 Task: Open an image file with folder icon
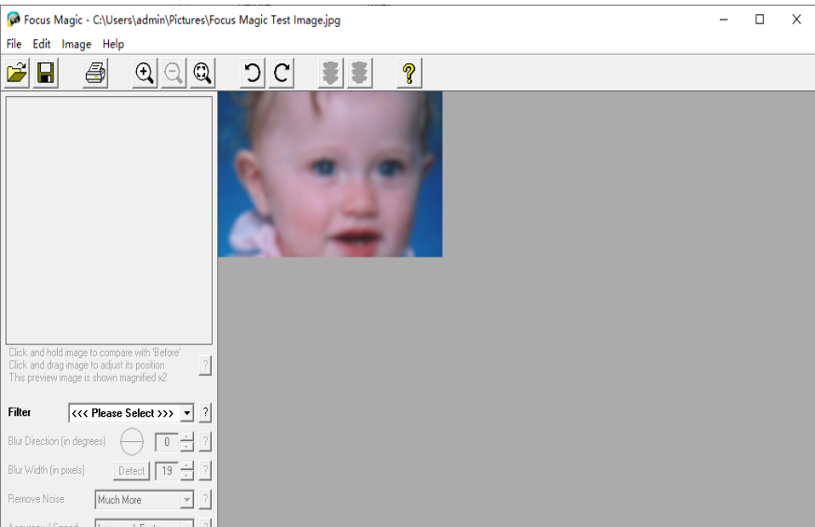click(17, 73)
